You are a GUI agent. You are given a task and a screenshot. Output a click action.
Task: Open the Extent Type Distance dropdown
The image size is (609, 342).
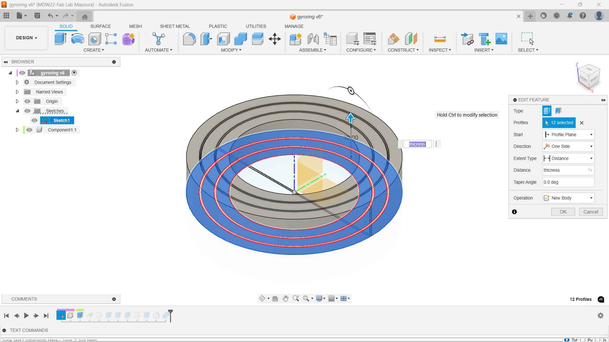(568, 158)
